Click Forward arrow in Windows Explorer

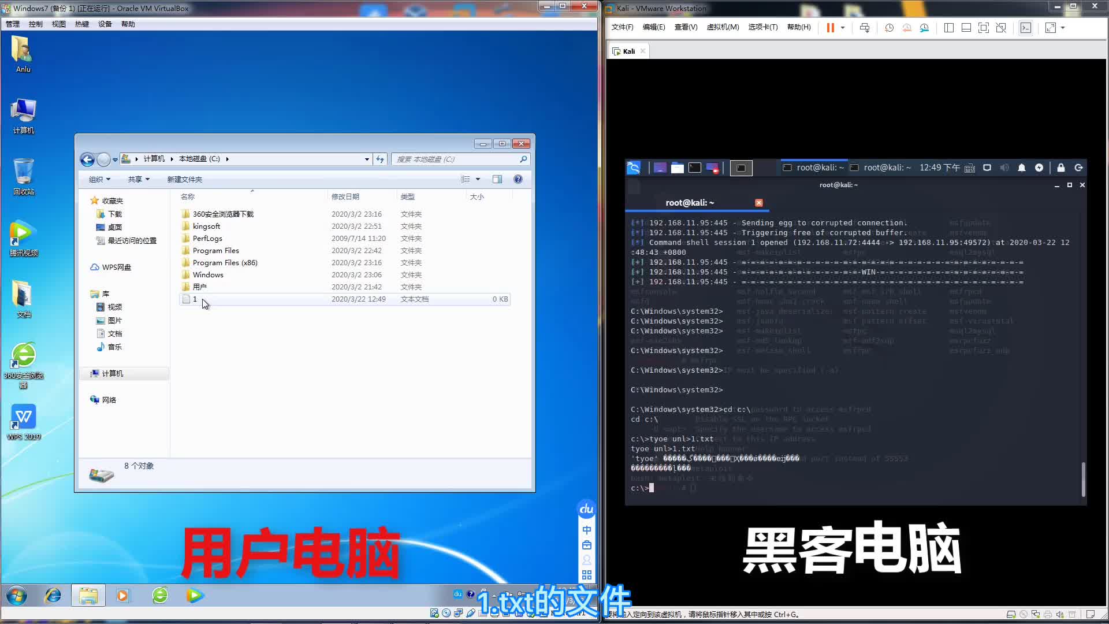click(x=104, y=159)
